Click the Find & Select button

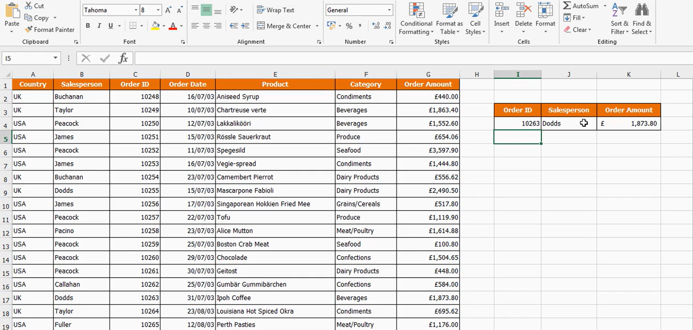pos(642,19)
